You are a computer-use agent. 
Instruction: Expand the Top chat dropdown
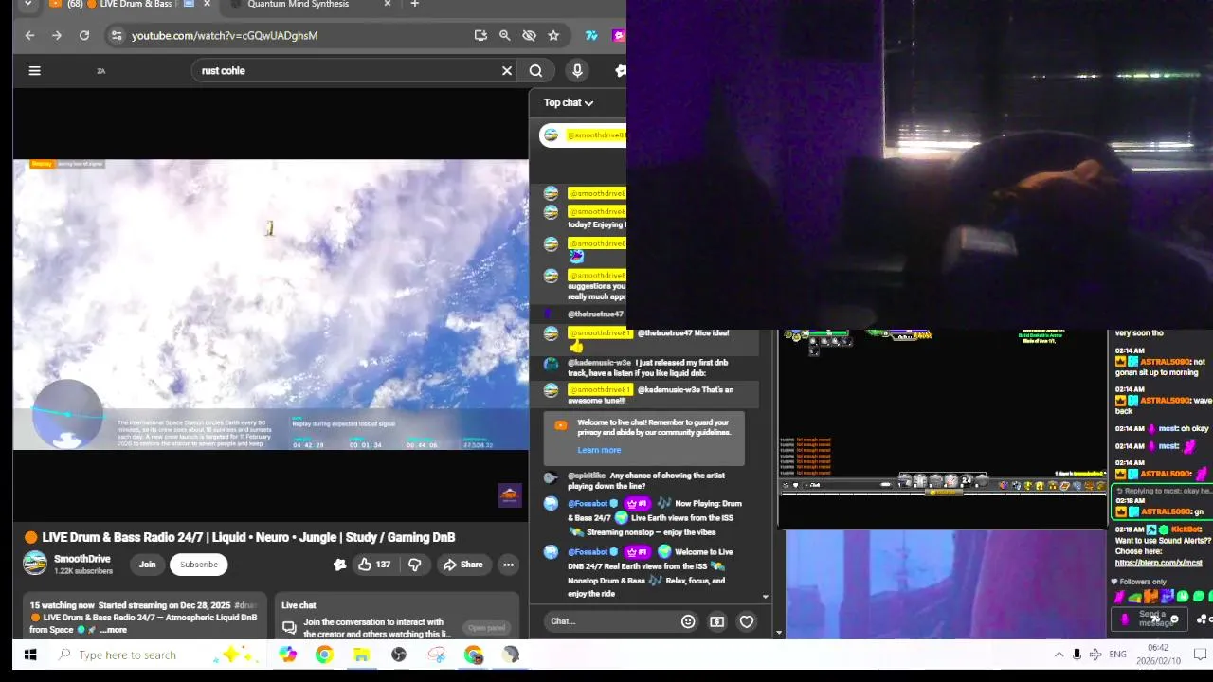tap(569, 102)
